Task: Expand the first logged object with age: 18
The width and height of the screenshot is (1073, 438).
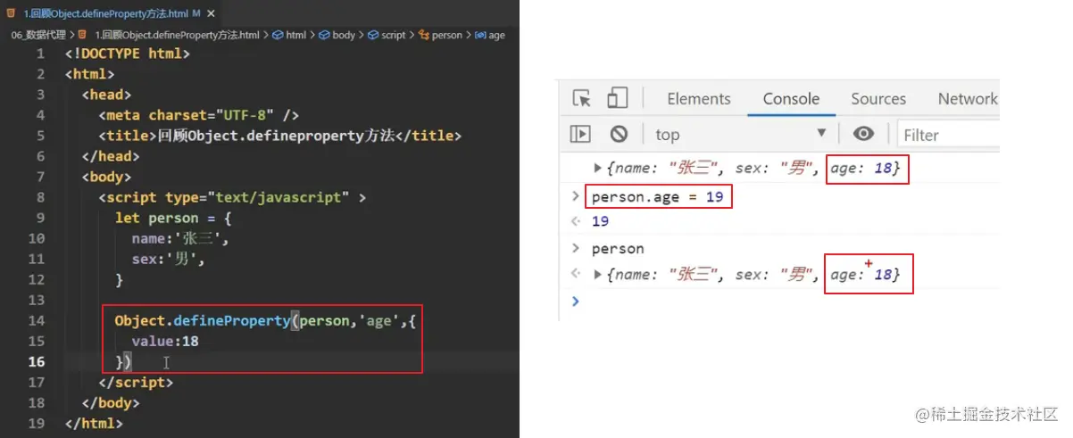Action: pos(598,167)
